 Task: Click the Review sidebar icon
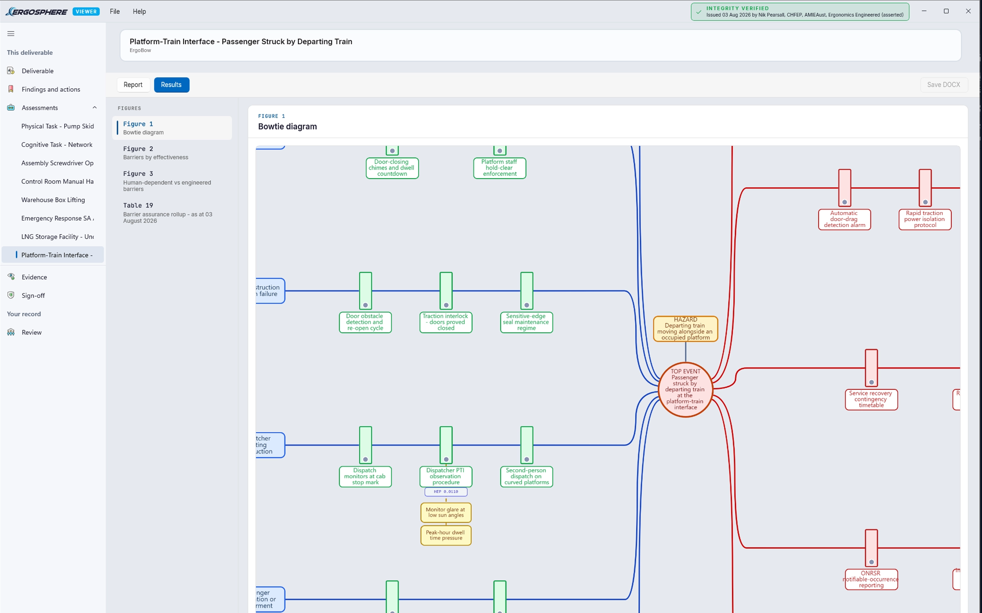[x=11, y=332]
